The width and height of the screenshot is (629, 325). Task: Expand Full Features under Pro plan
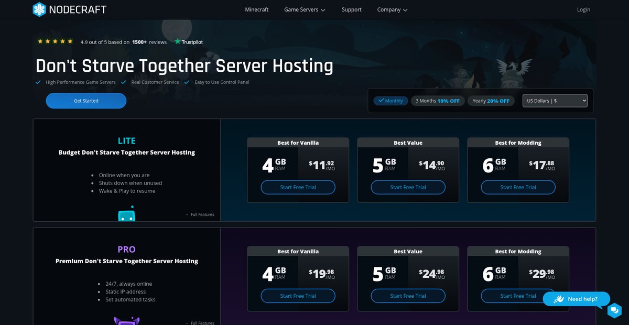tap(200, 323)
